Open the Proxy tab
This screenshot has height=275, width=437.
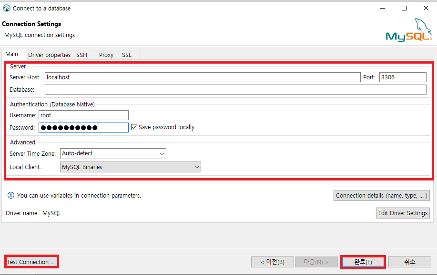(x=106, y=55)
